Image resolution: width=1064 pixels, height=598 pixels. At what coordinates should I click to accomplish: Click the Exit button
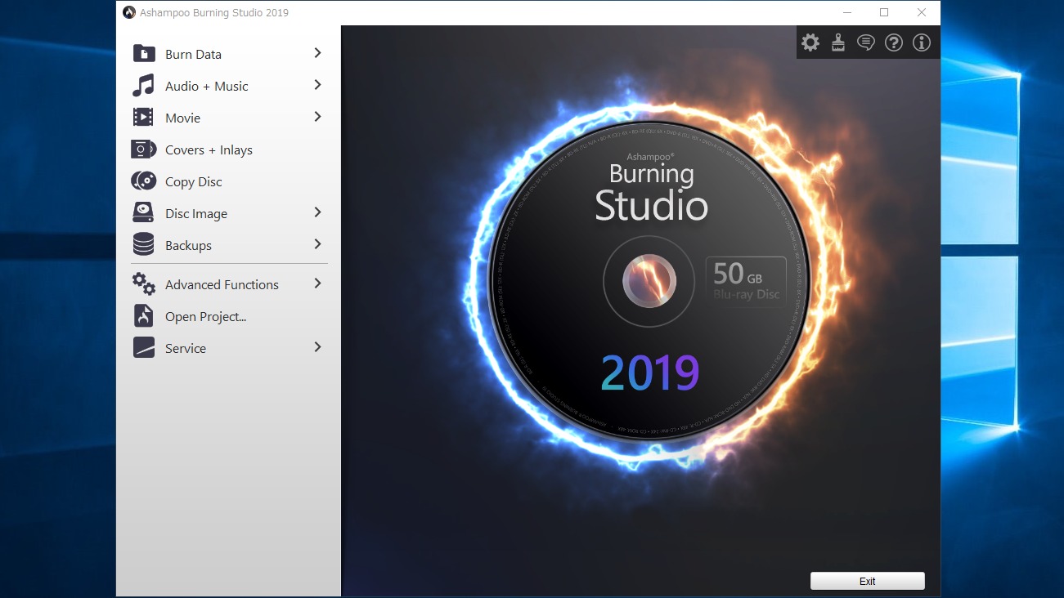pos(868,581)
